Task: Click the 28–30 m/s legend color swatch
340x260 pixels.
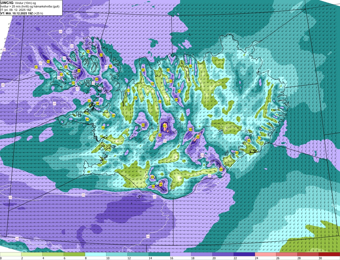Action: click(x=308, y=254)
